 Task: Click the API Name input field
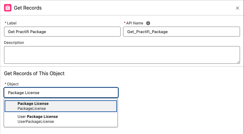click(x=181, y=32)
